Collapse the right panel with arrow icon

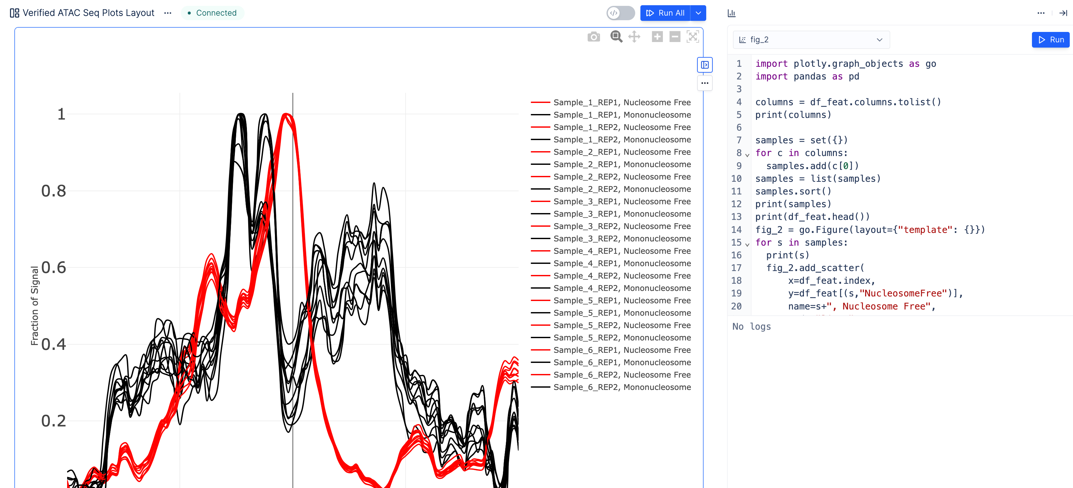point(1063,13)
